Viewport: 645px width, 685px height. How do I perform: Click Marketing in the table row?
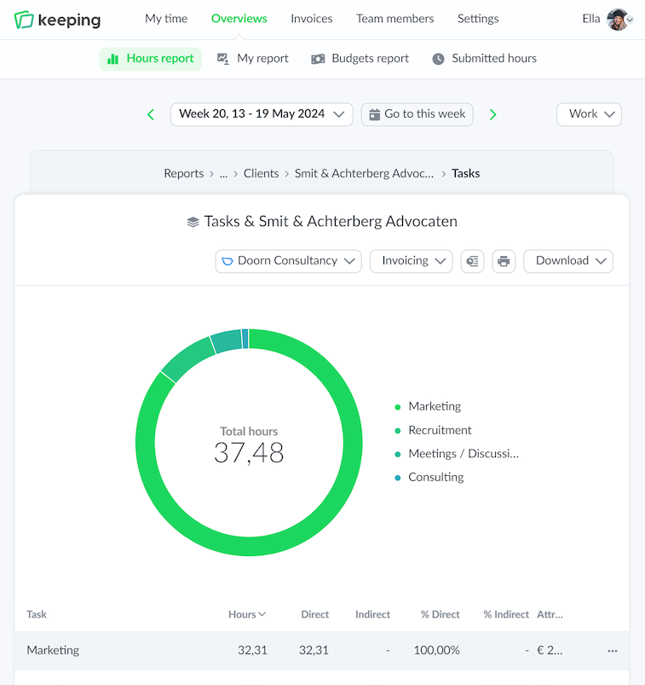click(x=53, y=651)
